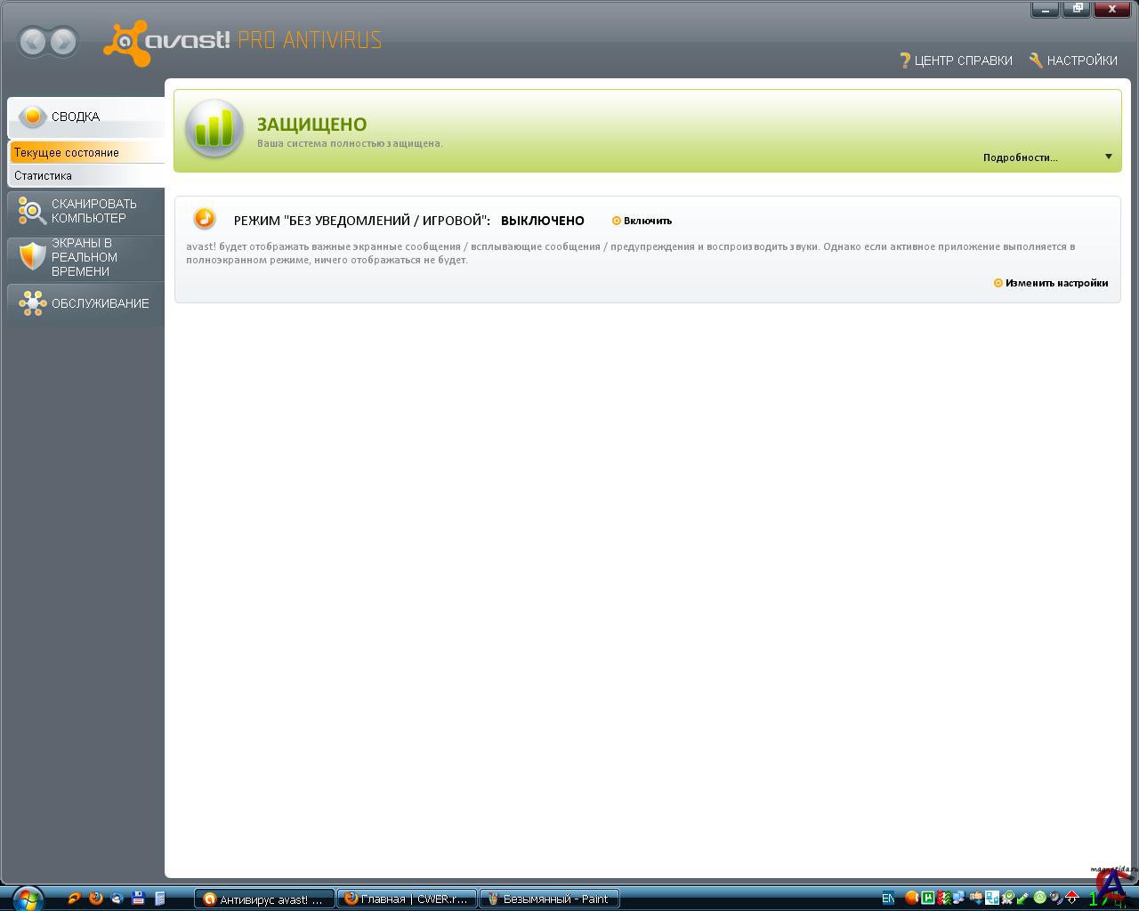Open settings via wrench icon
The height and width of the screenshot is (911, 1139).
tap(1036, 60)
